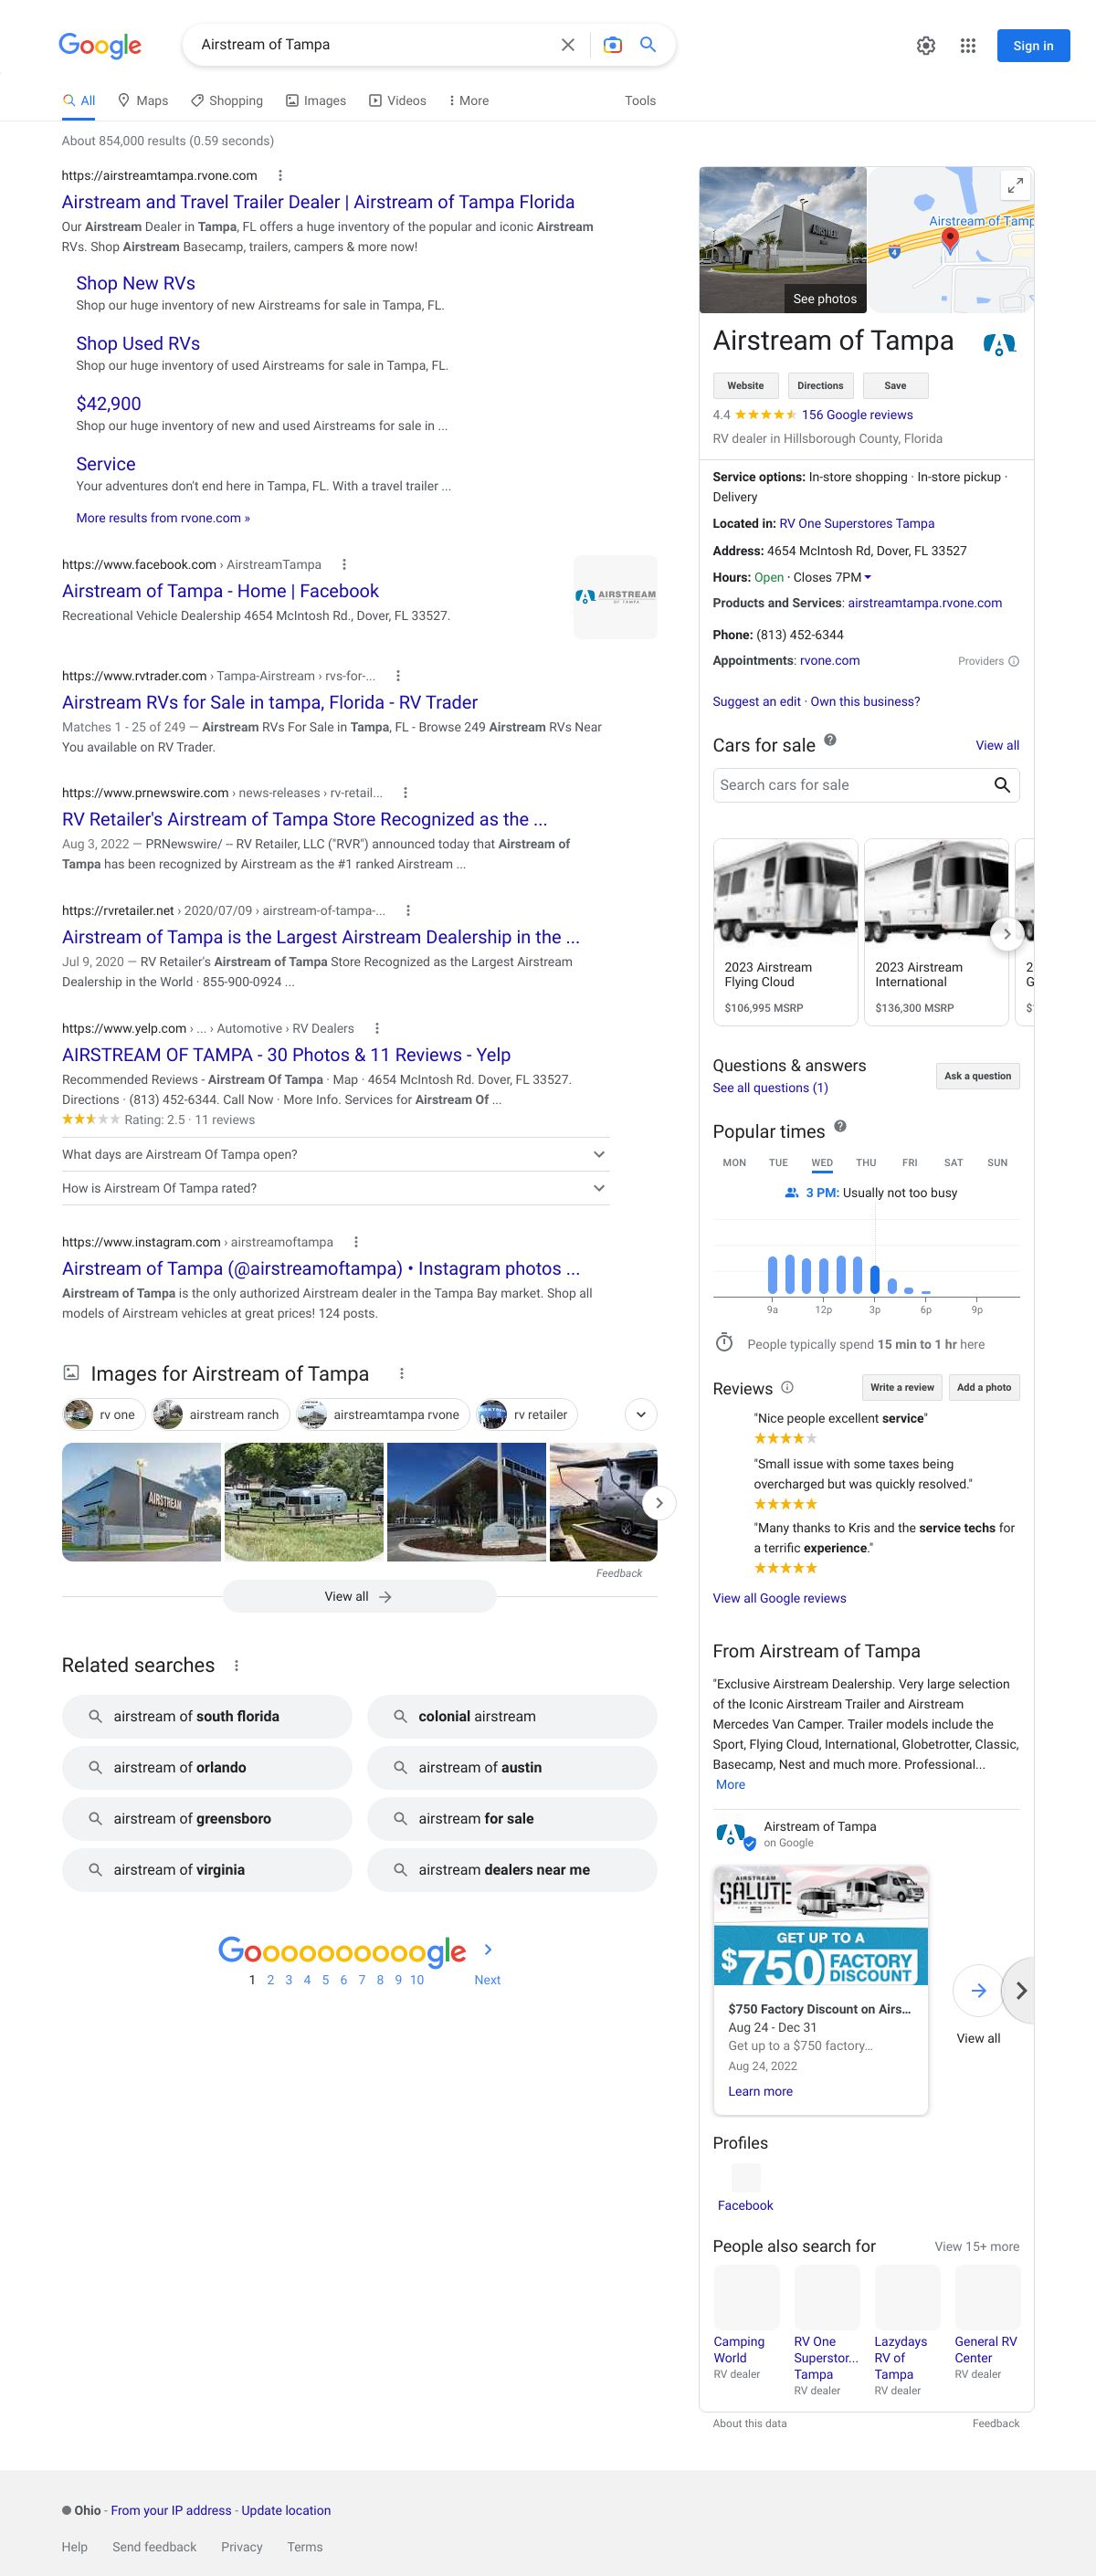Search related 'airstream of orlando'
The width and height of the screenshot is (1096, 2576).
click(x=207, y=1767)
